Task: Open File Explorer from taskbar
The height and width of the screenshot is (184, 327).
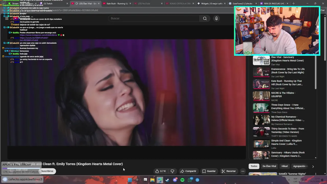Action: coord(153,180)
